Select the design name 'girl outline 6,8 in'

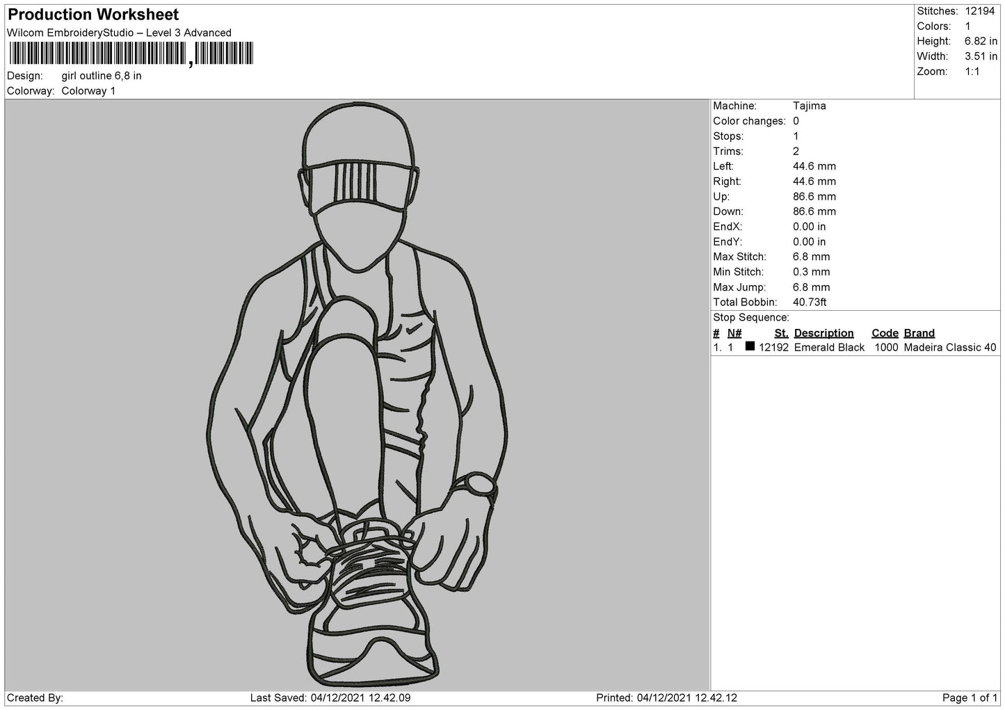pos(102,76)
